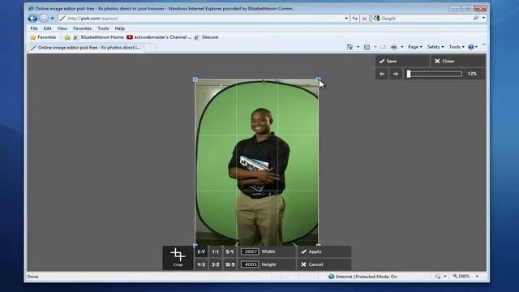Open the Sitecore bookmark
Viewport: 519px width, 292px height.
click(207, 37)
